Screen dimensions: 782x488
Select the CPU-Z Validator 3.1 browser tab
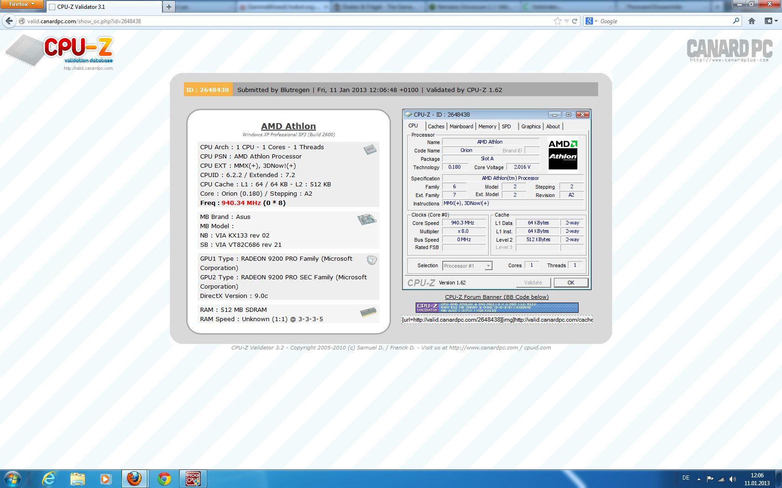point(103,7)
